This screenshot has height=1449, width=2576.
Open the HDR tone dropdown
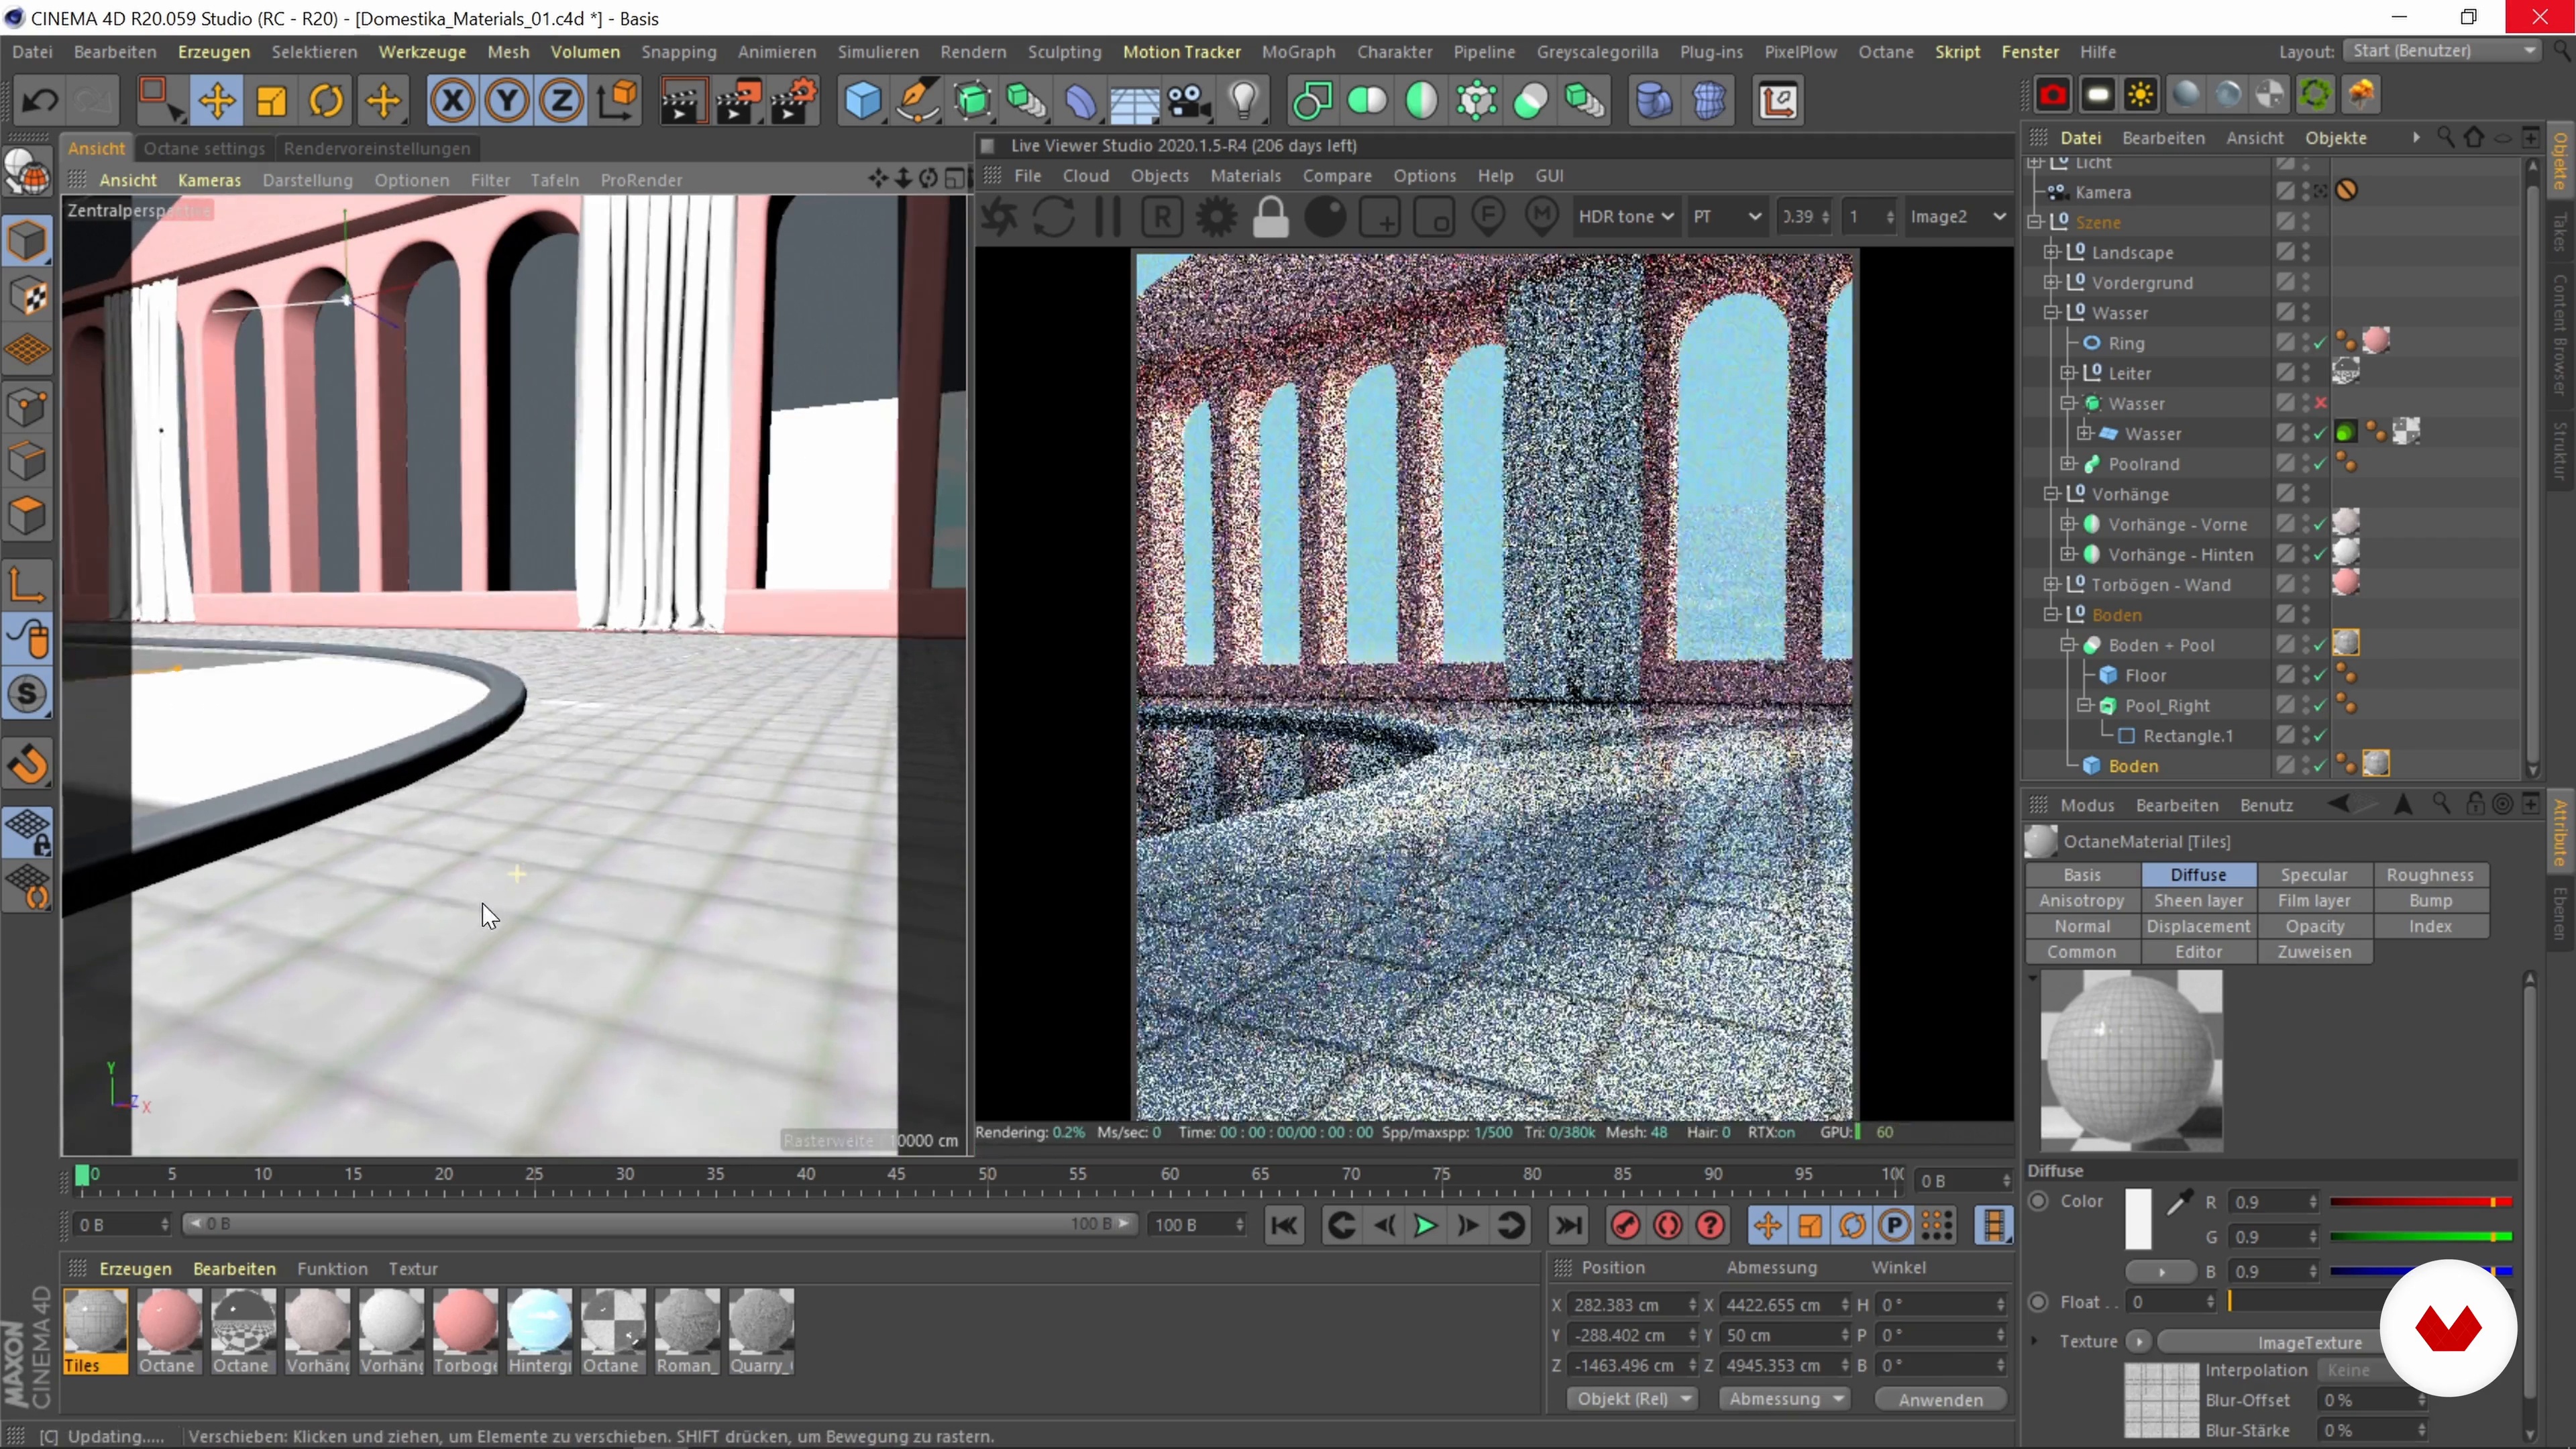(x=1625, y=217)
